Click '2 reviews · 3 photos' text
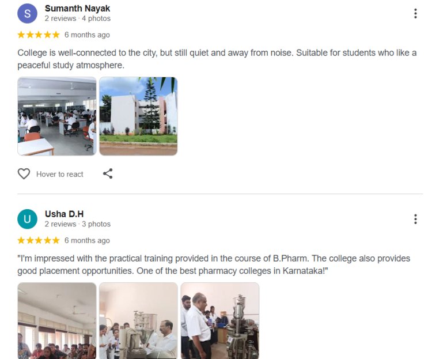 click(78, 224)
